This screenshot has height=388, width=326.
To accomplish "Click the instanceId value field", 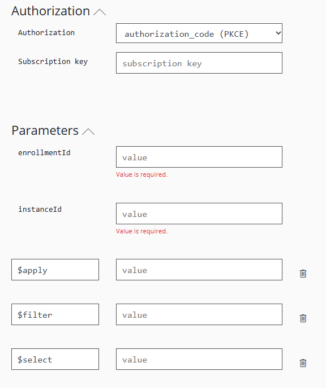I will point(199,214).
